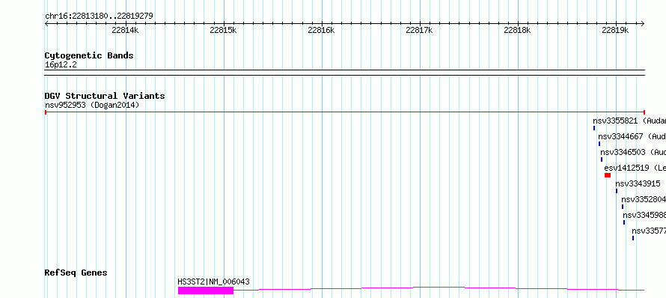Screen dimensions: 666x298
Task: Click the 16p12.2 cytogenetic band bar
Action: pos(345,73)
